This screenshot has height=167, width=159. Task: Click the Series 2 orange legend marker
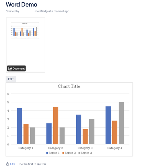point(63,153)
